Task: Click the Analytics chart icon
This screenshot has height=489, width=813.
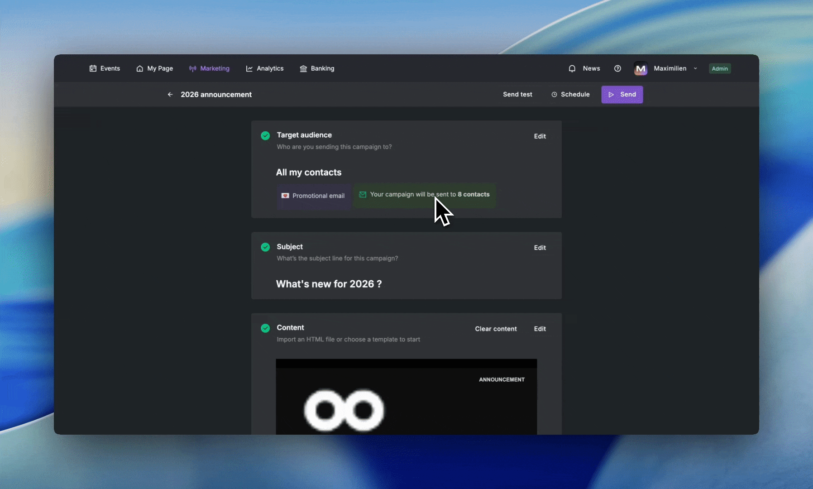Action: (x=249, y=68)
